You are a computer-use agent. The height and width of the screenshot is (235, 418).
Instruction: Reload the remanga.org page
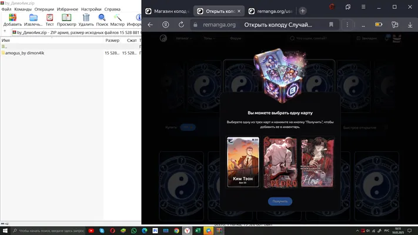pyautogui.click(x=181, y=25)
